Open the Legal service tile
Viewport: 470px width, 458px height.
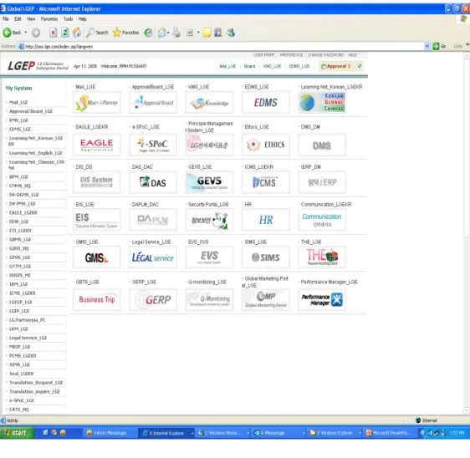pos(153,257)
